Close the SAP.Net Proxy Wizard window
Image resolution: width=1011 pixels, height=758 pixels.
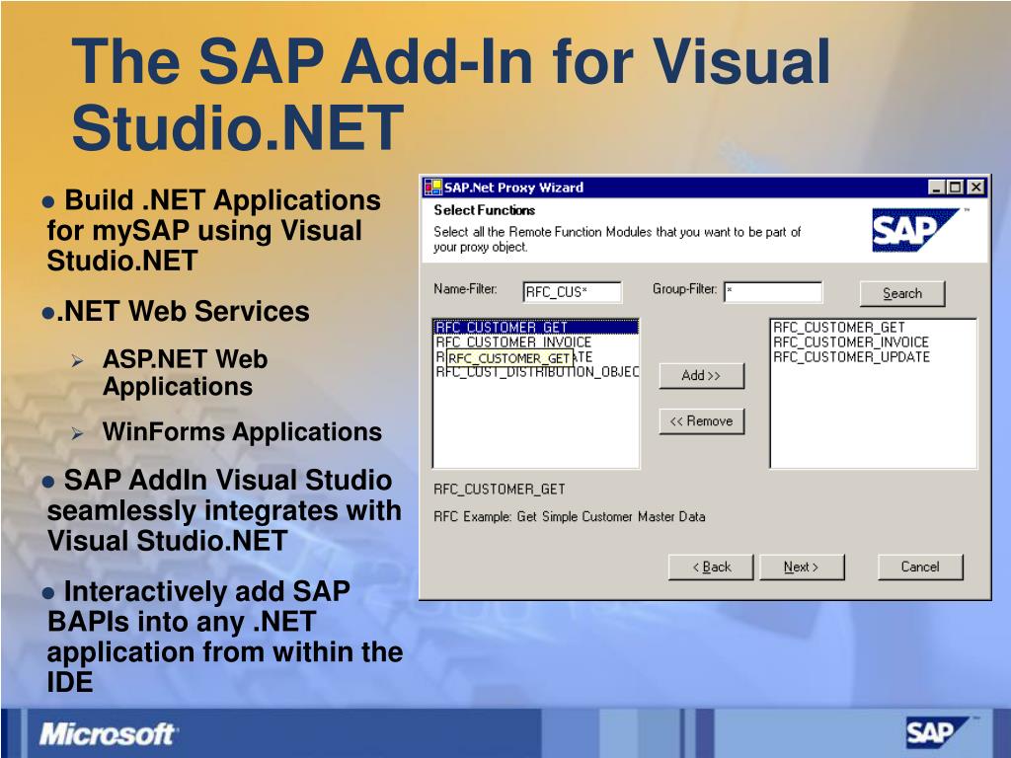(976, 188)
